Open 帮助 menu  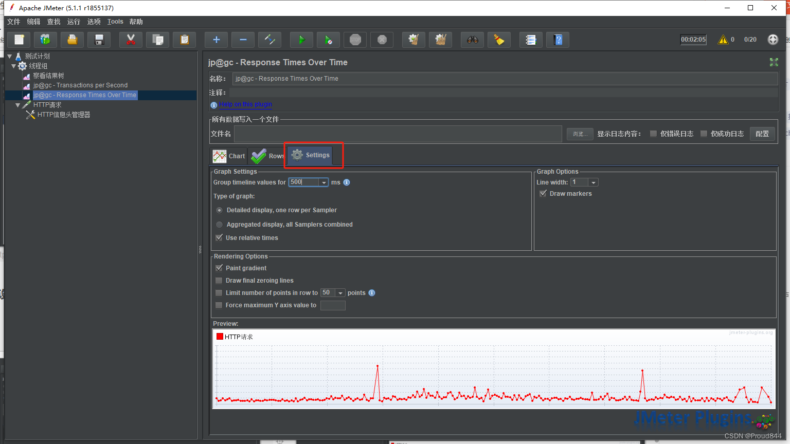[136, 22]
